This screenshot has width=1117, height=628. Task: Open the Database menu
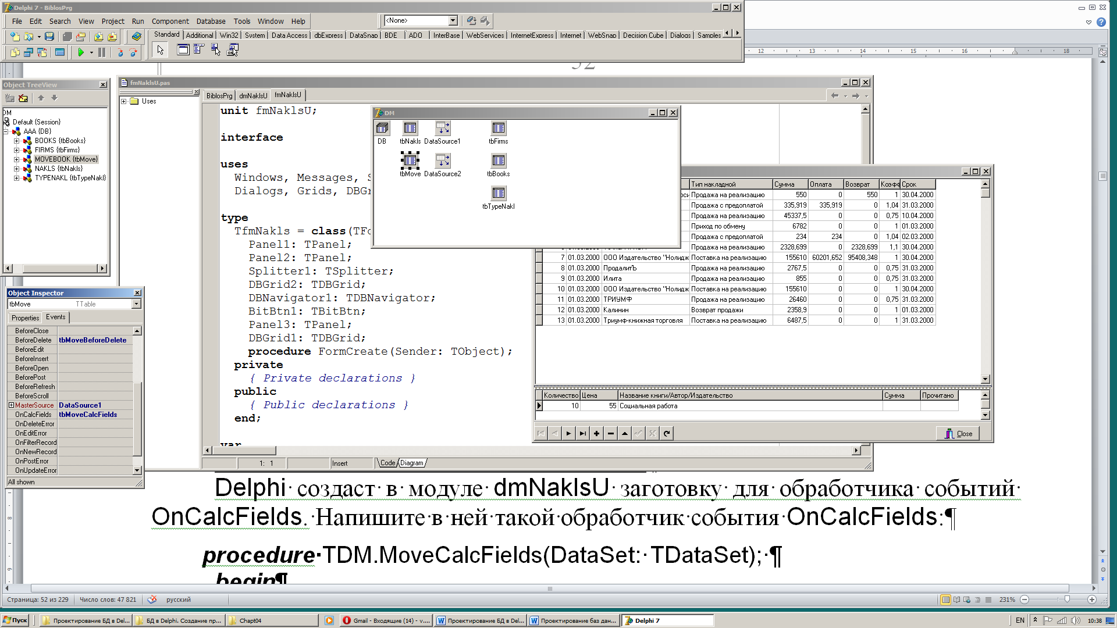coord(211,21)
